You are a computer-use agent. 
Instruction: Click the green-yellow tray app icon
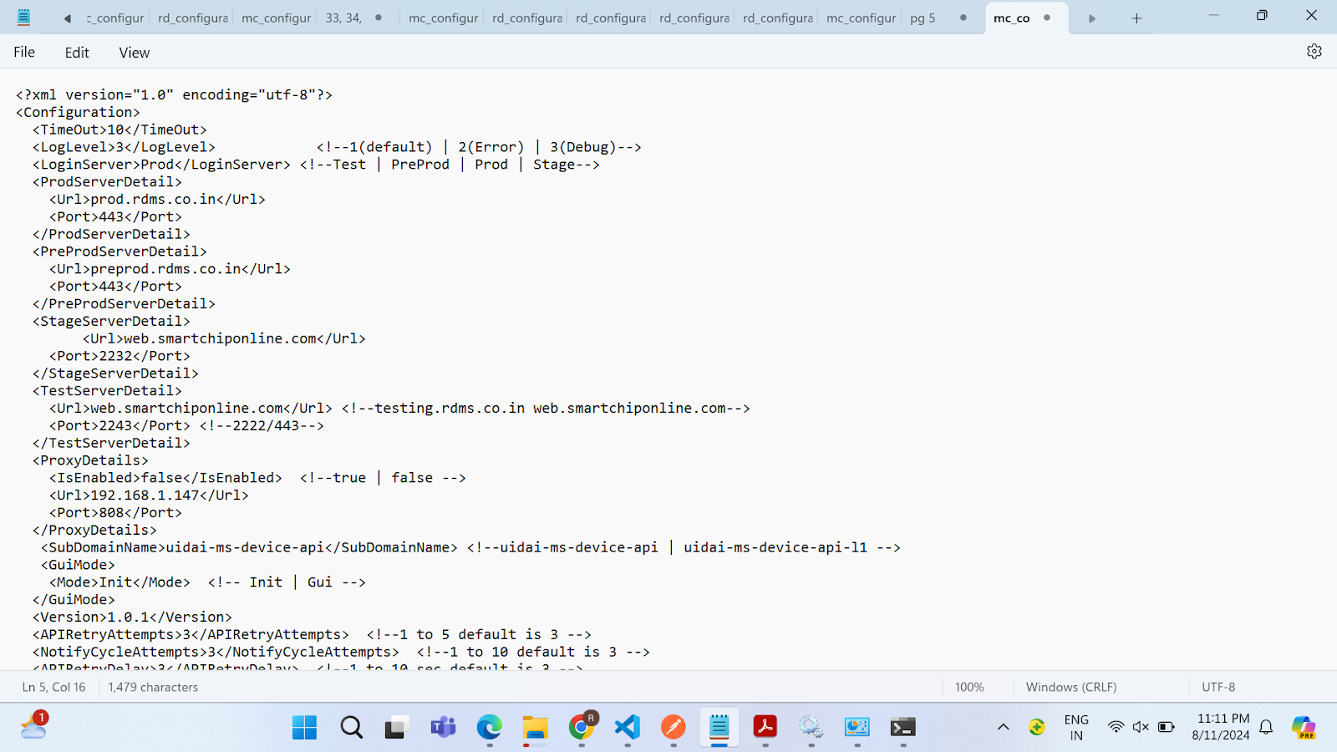(1037, 727)
